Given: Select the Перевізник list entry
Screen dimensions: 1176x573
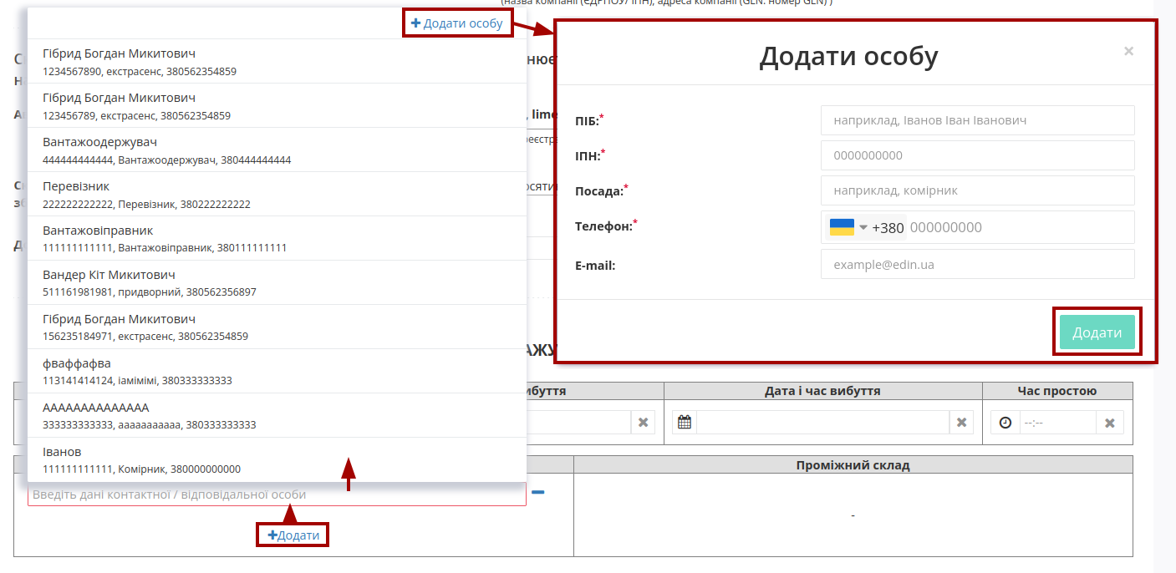Looking at the screenshot, I should point(277,194).
